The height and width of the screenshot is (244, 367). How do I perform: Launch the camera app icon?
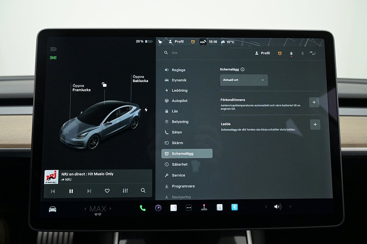pos(158,208)
